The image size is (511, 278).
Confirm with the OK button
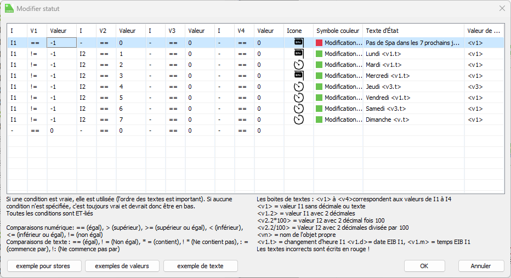pyautogui.click(x=424, y=266)
